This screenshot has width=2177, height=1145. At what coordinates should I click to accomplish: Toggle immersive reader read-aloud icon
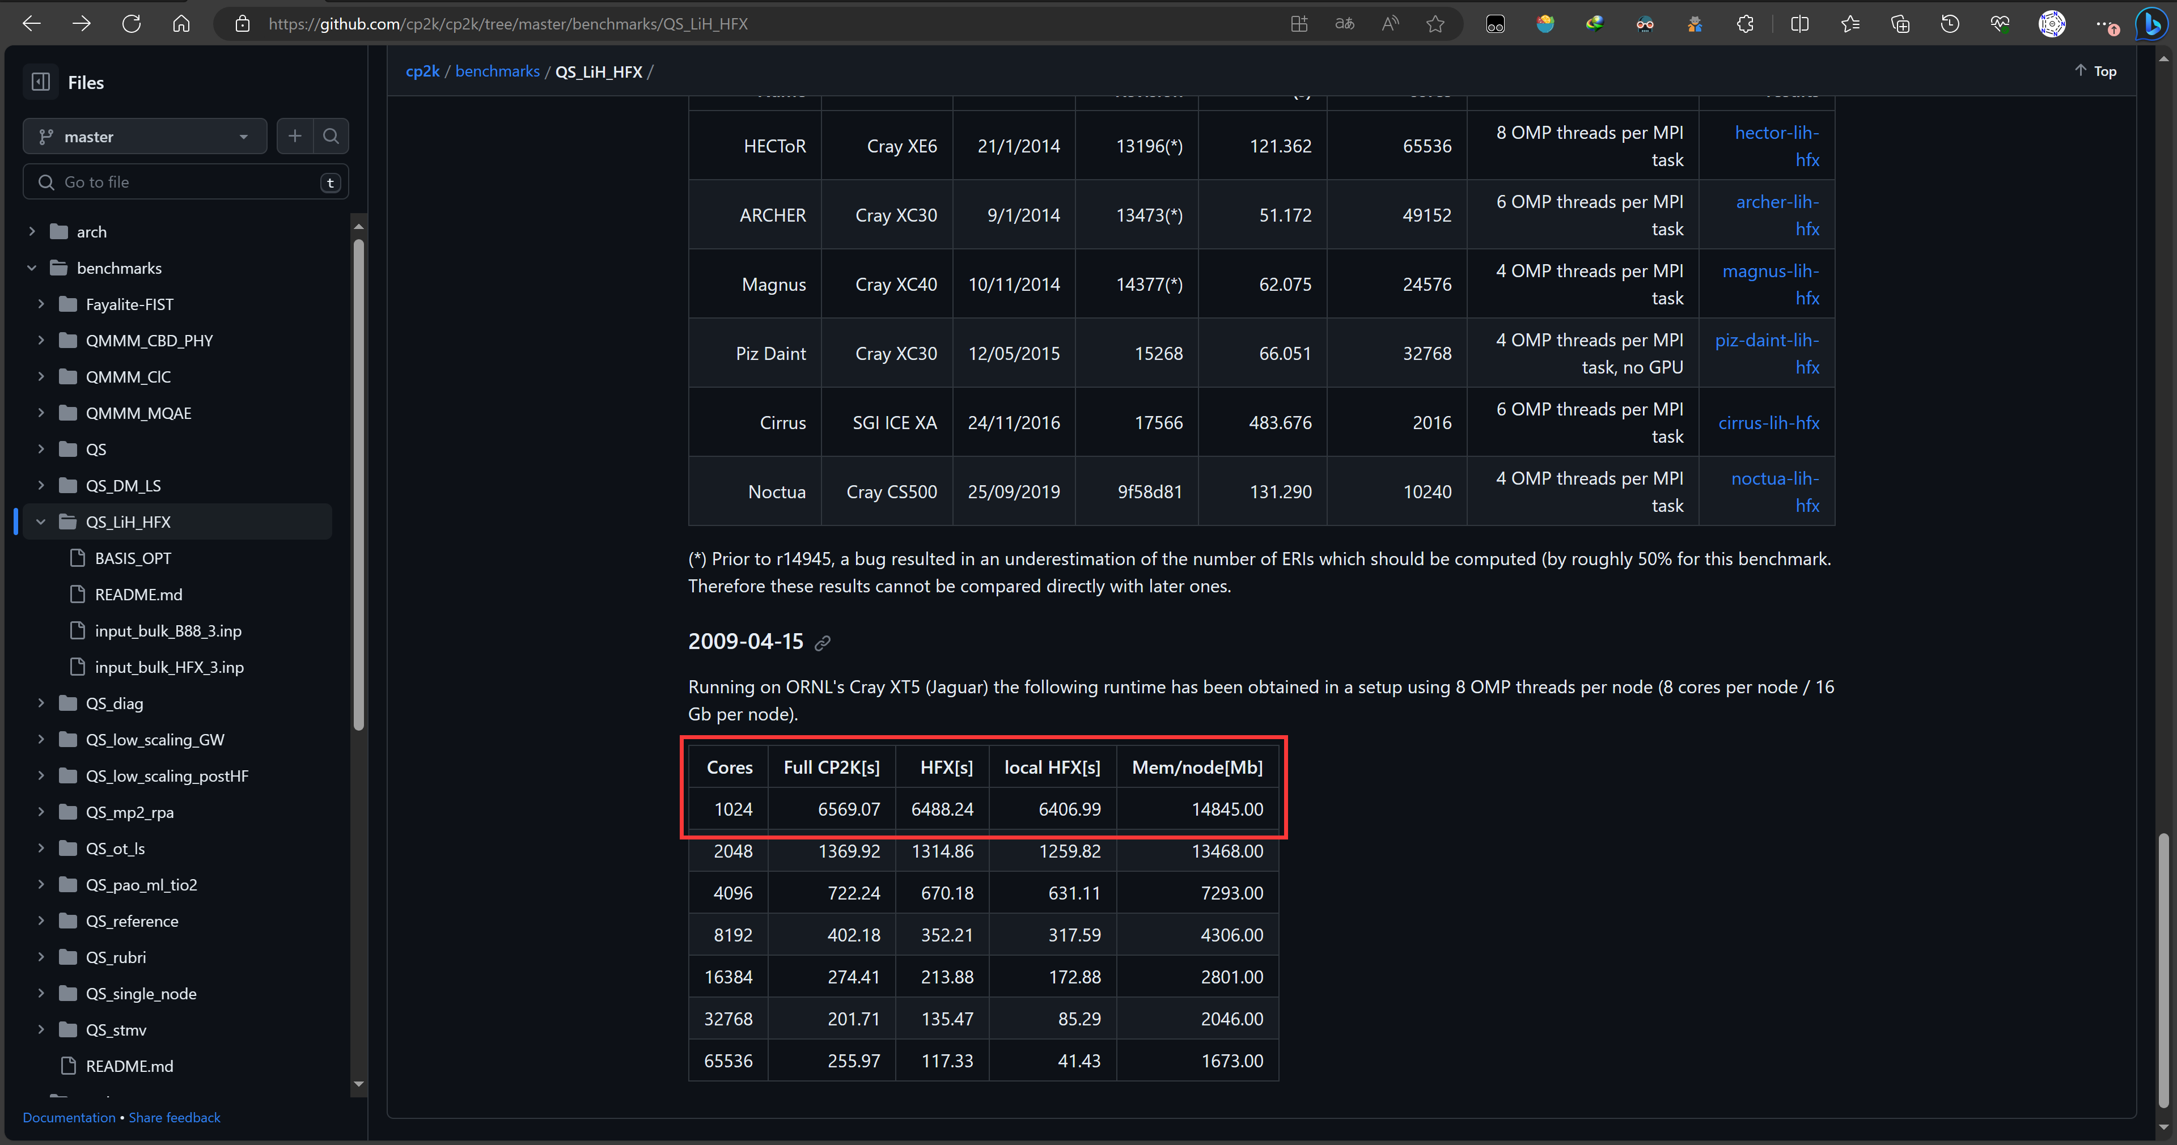point(1390,24)
